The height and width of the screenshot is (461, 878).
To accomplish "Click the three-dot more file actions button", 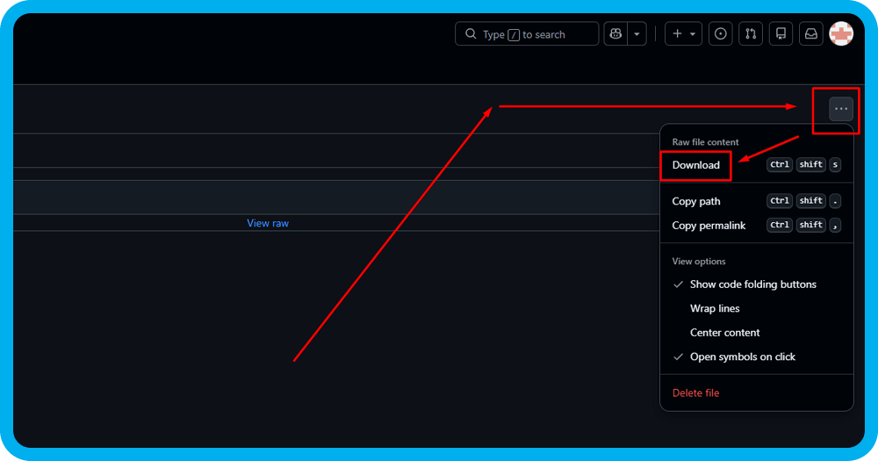I will (841, 109).
